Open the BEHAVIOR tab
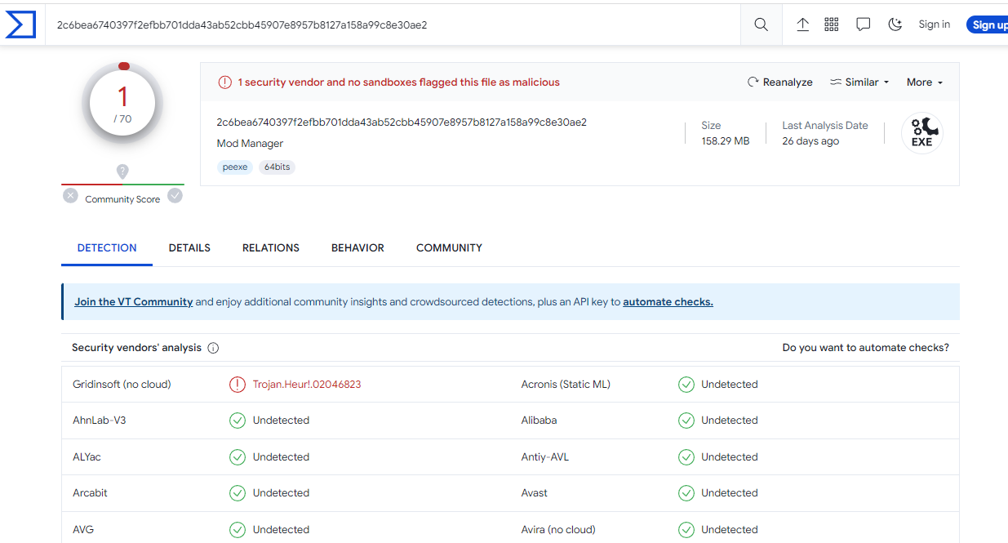Image resolution: width=1008 pixels, height=543 pixels. tap(357, 248)
